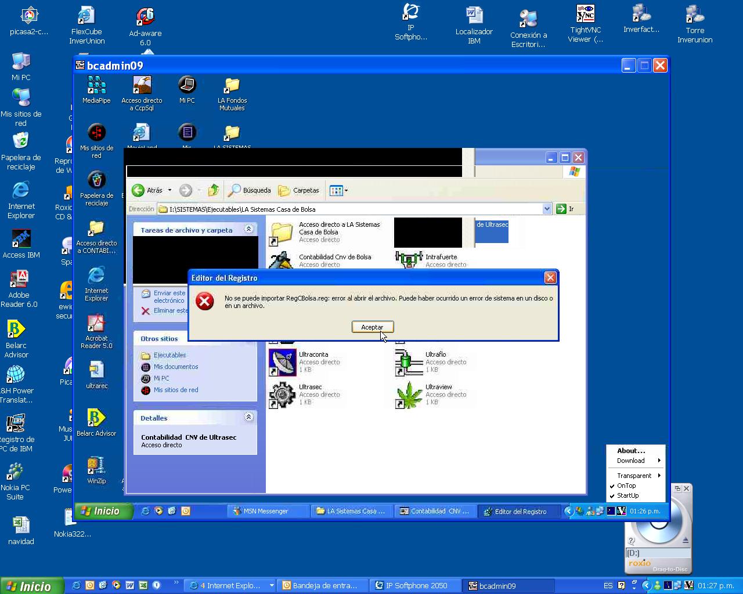Switch to Bandeja de entrada taskbar button
The width and height of the screenshot is (743, 594).
tap(324, 586)
